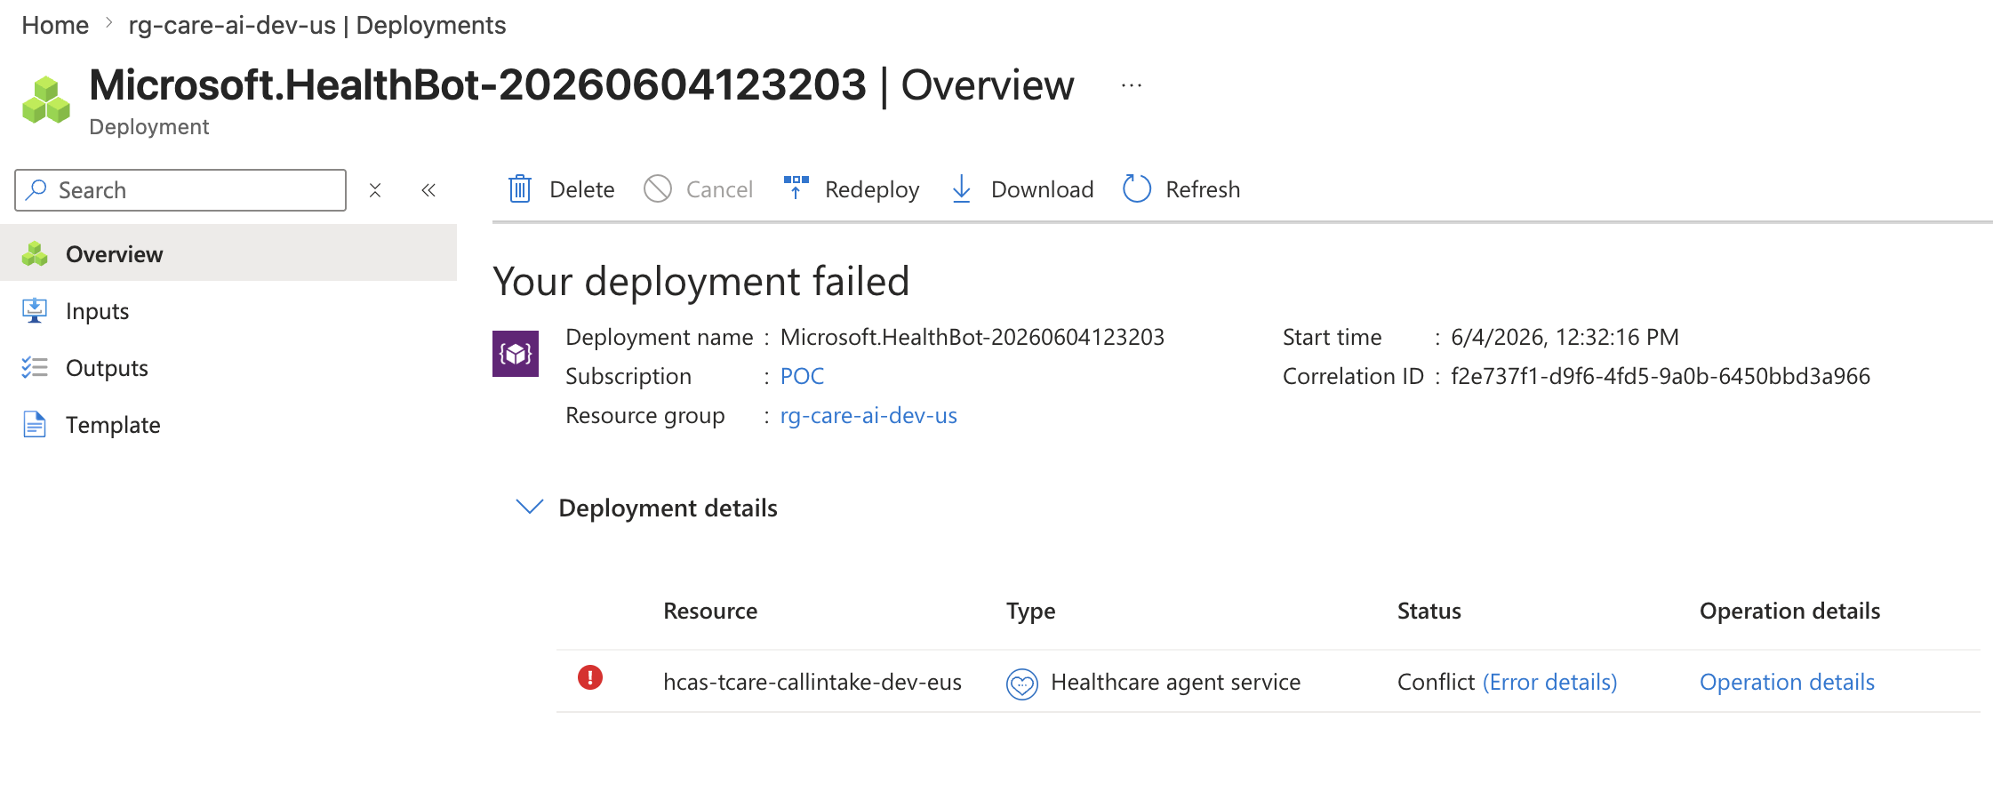
Task: Click the Inputs sidebar icon
Action: coord(35,310)
